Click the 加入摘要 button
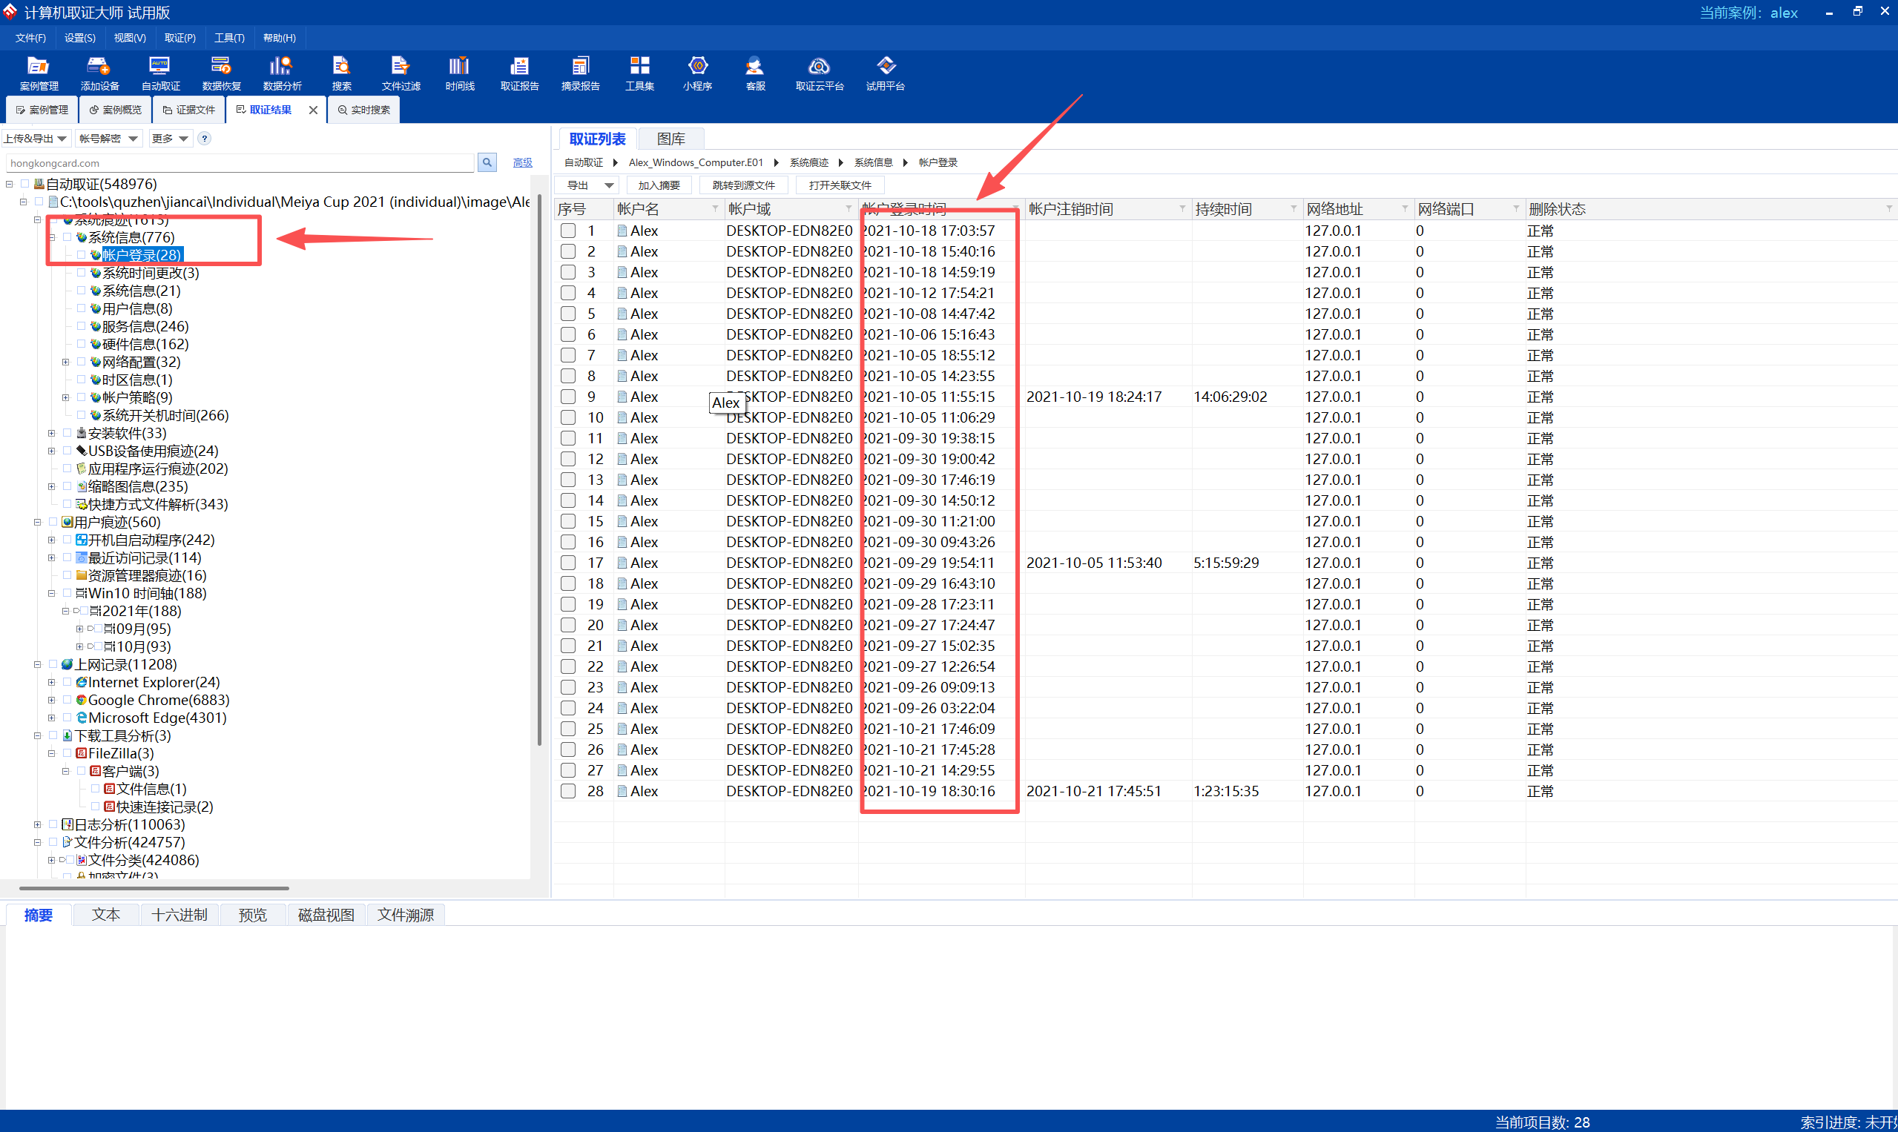1898x1132 pixels. [x=658, y=185]
